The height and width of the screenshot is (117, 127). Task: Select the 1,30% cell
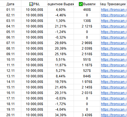coord(61,21)
